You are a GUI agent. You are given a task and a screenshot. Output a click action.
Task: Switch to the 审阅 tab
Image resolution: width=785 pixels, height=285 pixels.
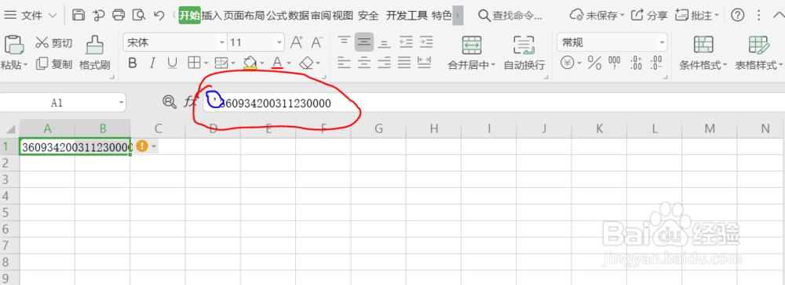[320, 16]
